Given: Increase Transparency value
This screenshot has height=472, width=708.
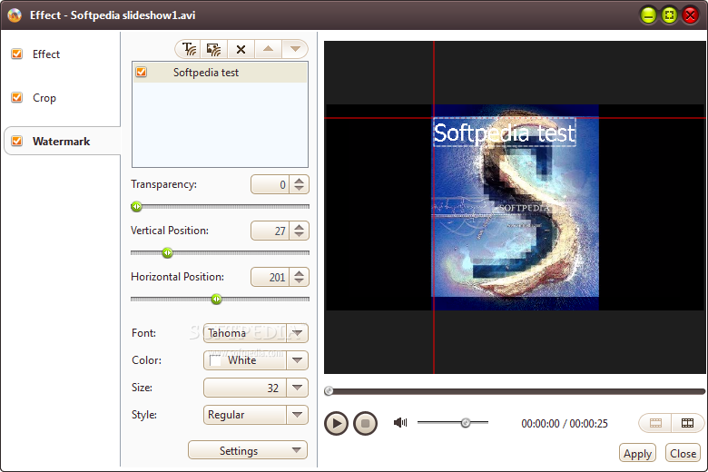Looking at the screenshot, I should click(299, 181).
